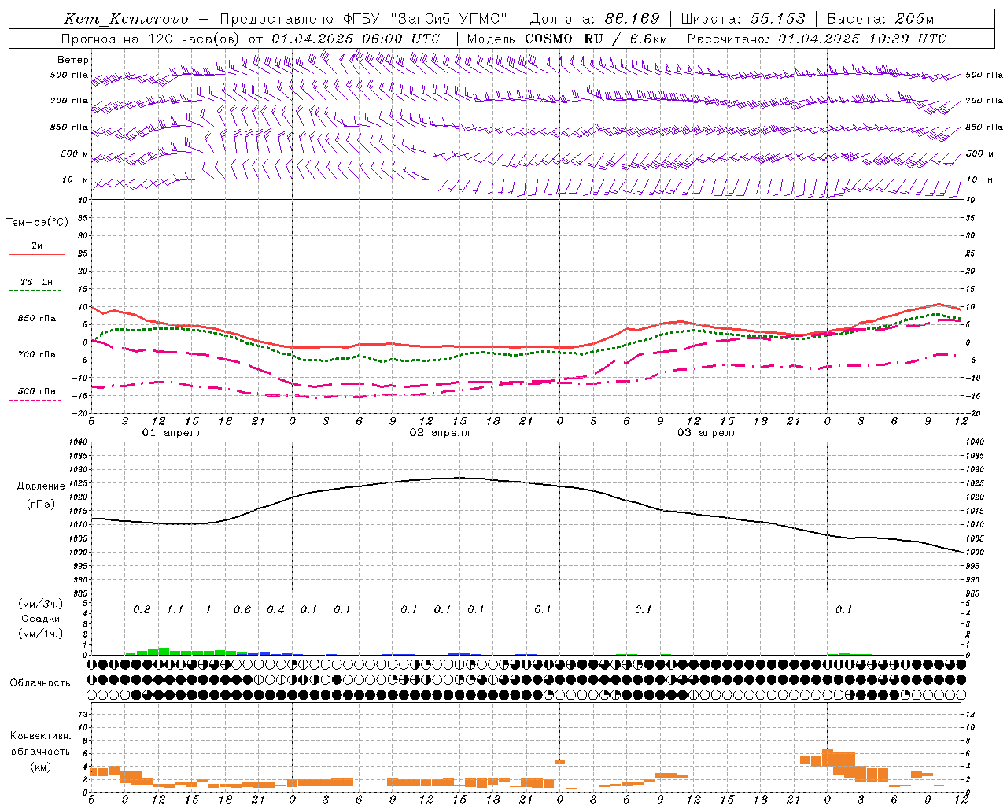Select the 2м legend entry
Viewport: 1007px width, 806px height.
pyautogui.click(x=37, y=246)
